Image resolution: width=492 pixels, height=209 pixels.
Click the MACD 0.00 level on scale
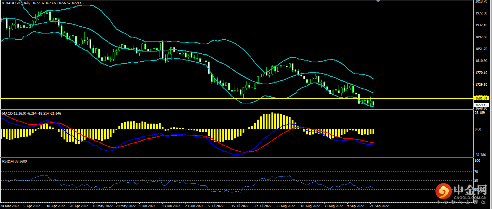coord(478,129)
